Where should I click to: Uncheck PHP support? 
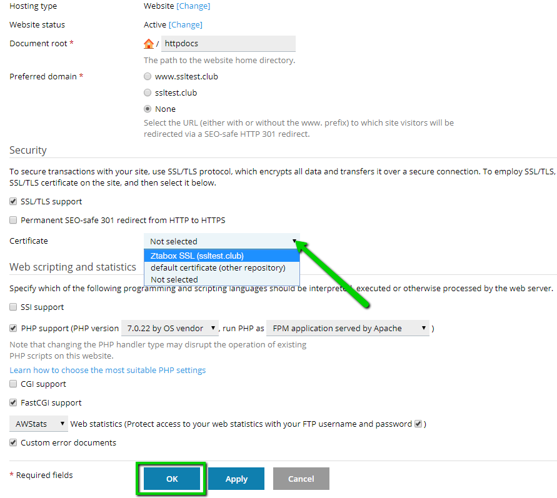coord(14,329)
